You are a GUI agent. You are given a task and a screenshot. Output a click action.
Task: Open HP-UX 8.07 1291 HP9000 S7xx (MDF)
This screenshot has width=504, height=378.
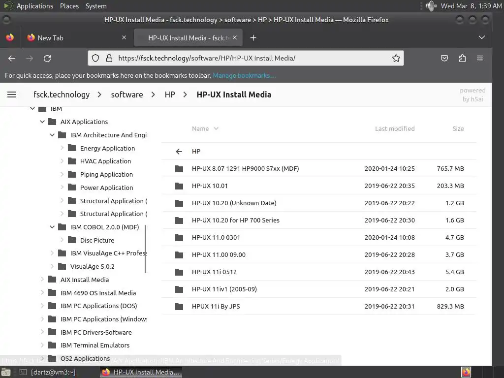[245, 168]
